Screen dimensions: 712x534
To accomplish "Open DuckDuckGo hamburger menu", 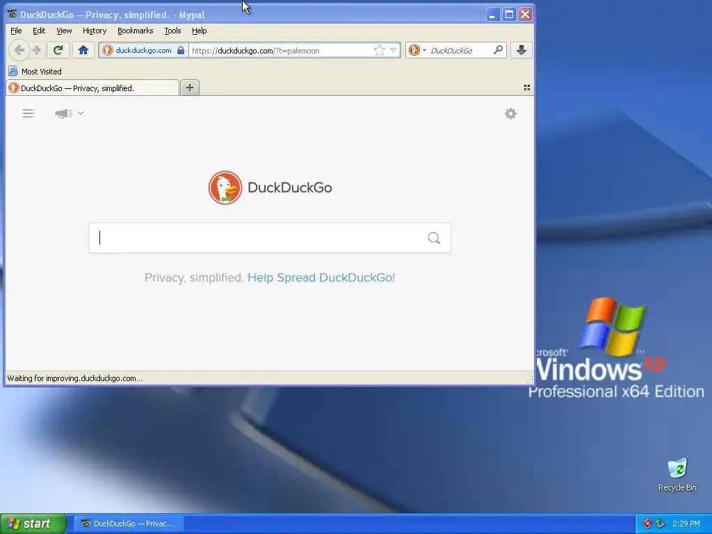I will coord(29,113).
